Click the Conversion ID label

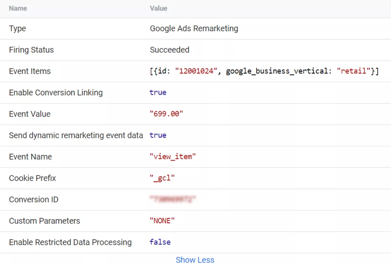(x=33, y=200)
